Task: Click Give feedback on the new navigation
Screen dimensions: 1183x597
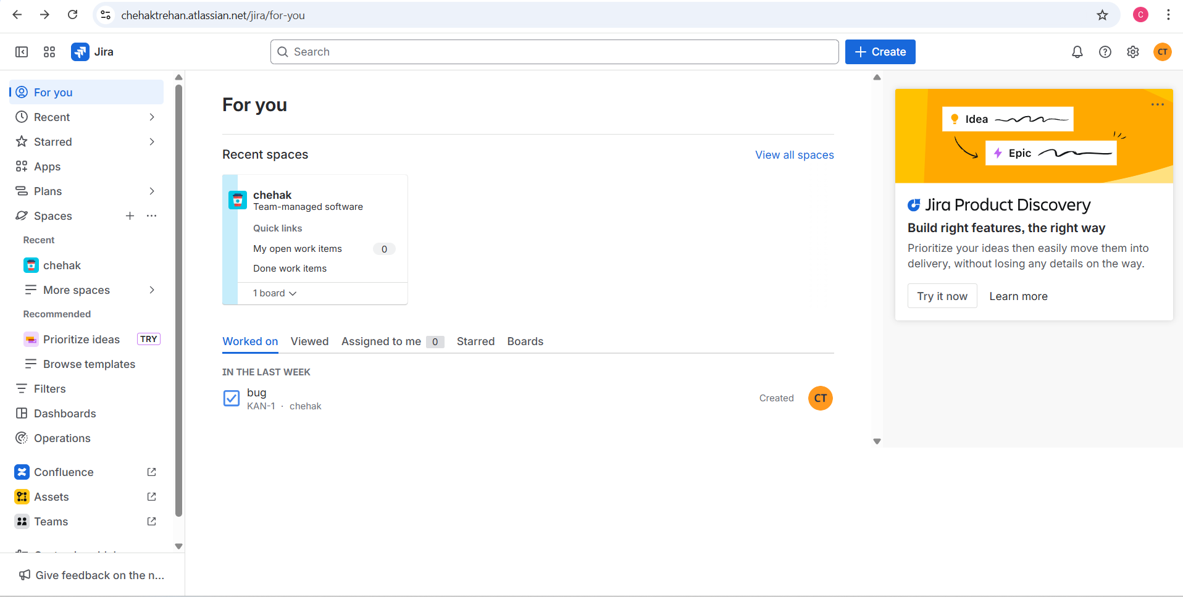Action: pos(93,575)
